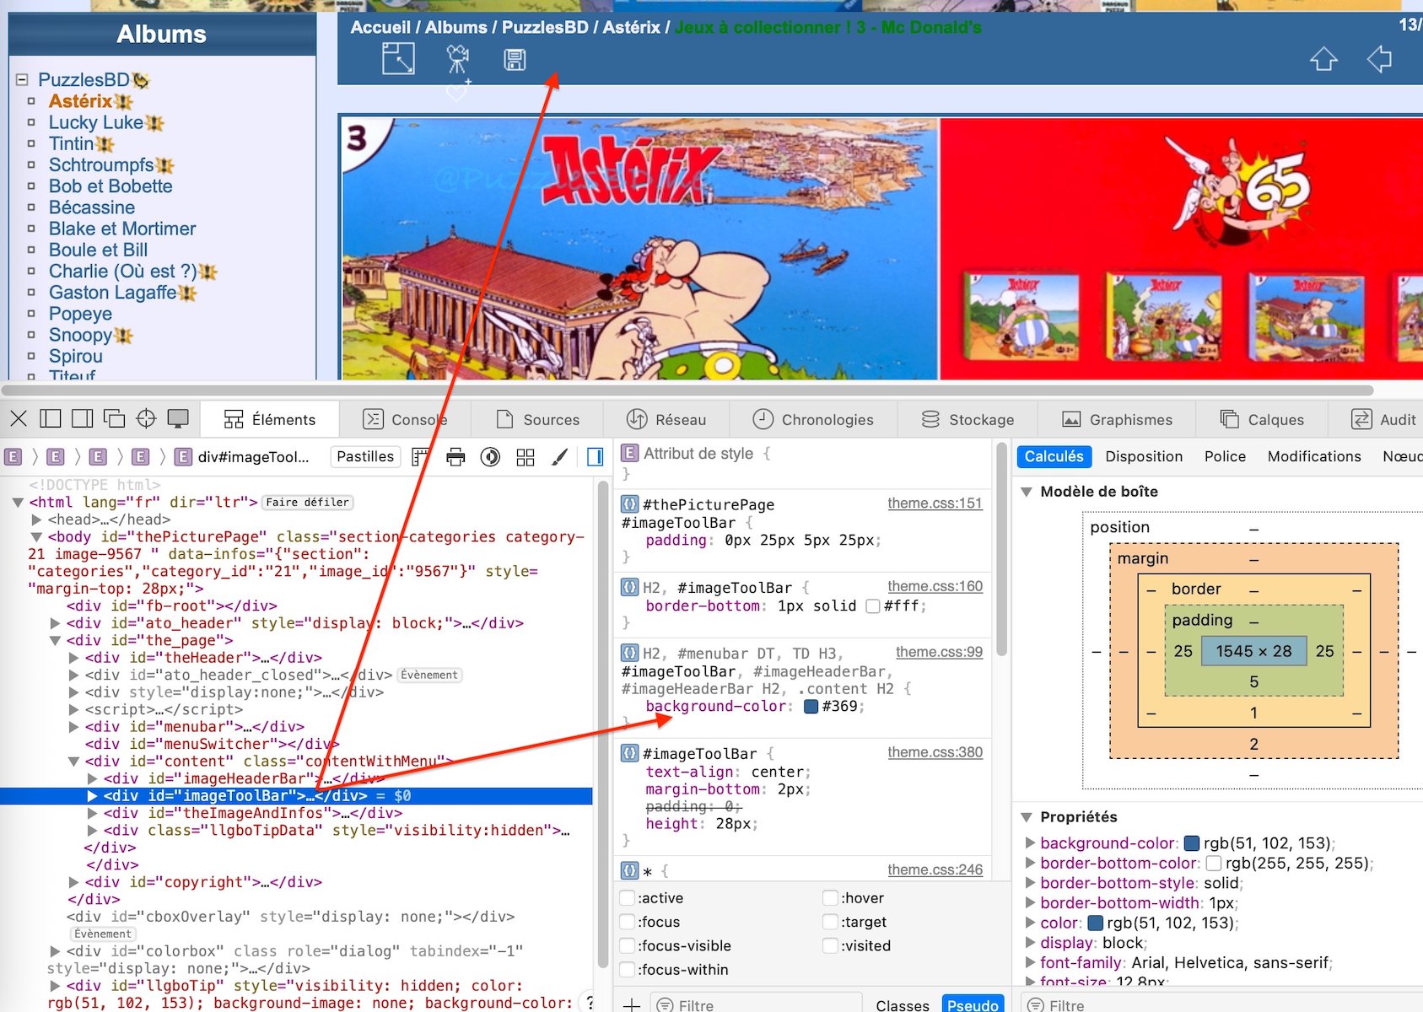The width and height of the screenshot is (1423, 1012).
Task: Toggle the Pseudo classes button
Action: pos(973,1004)
